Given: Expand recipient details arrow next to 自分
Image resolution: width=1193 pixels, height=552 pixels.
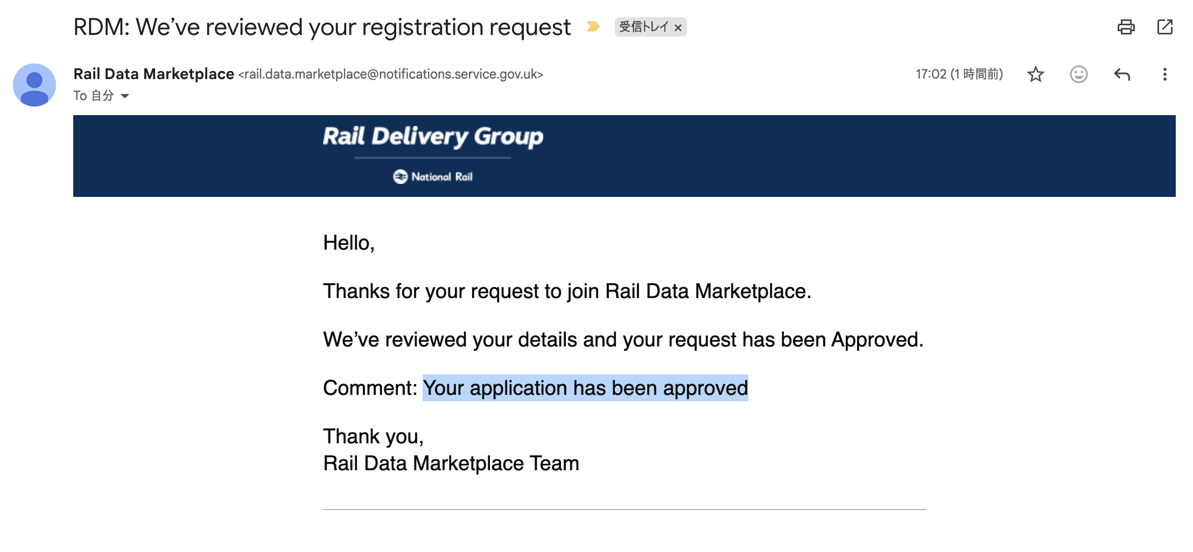Looking at the screenshot, I should [x=125, y=96].
